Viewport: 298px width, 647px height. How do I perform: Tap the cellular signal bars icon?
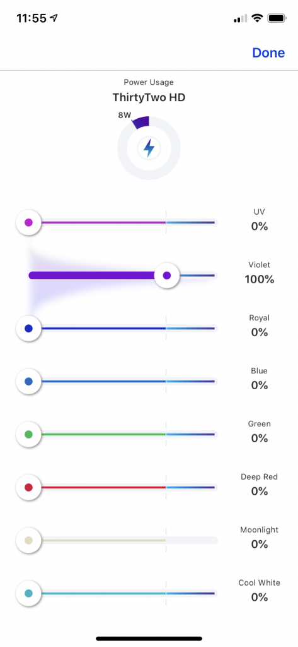241,18
